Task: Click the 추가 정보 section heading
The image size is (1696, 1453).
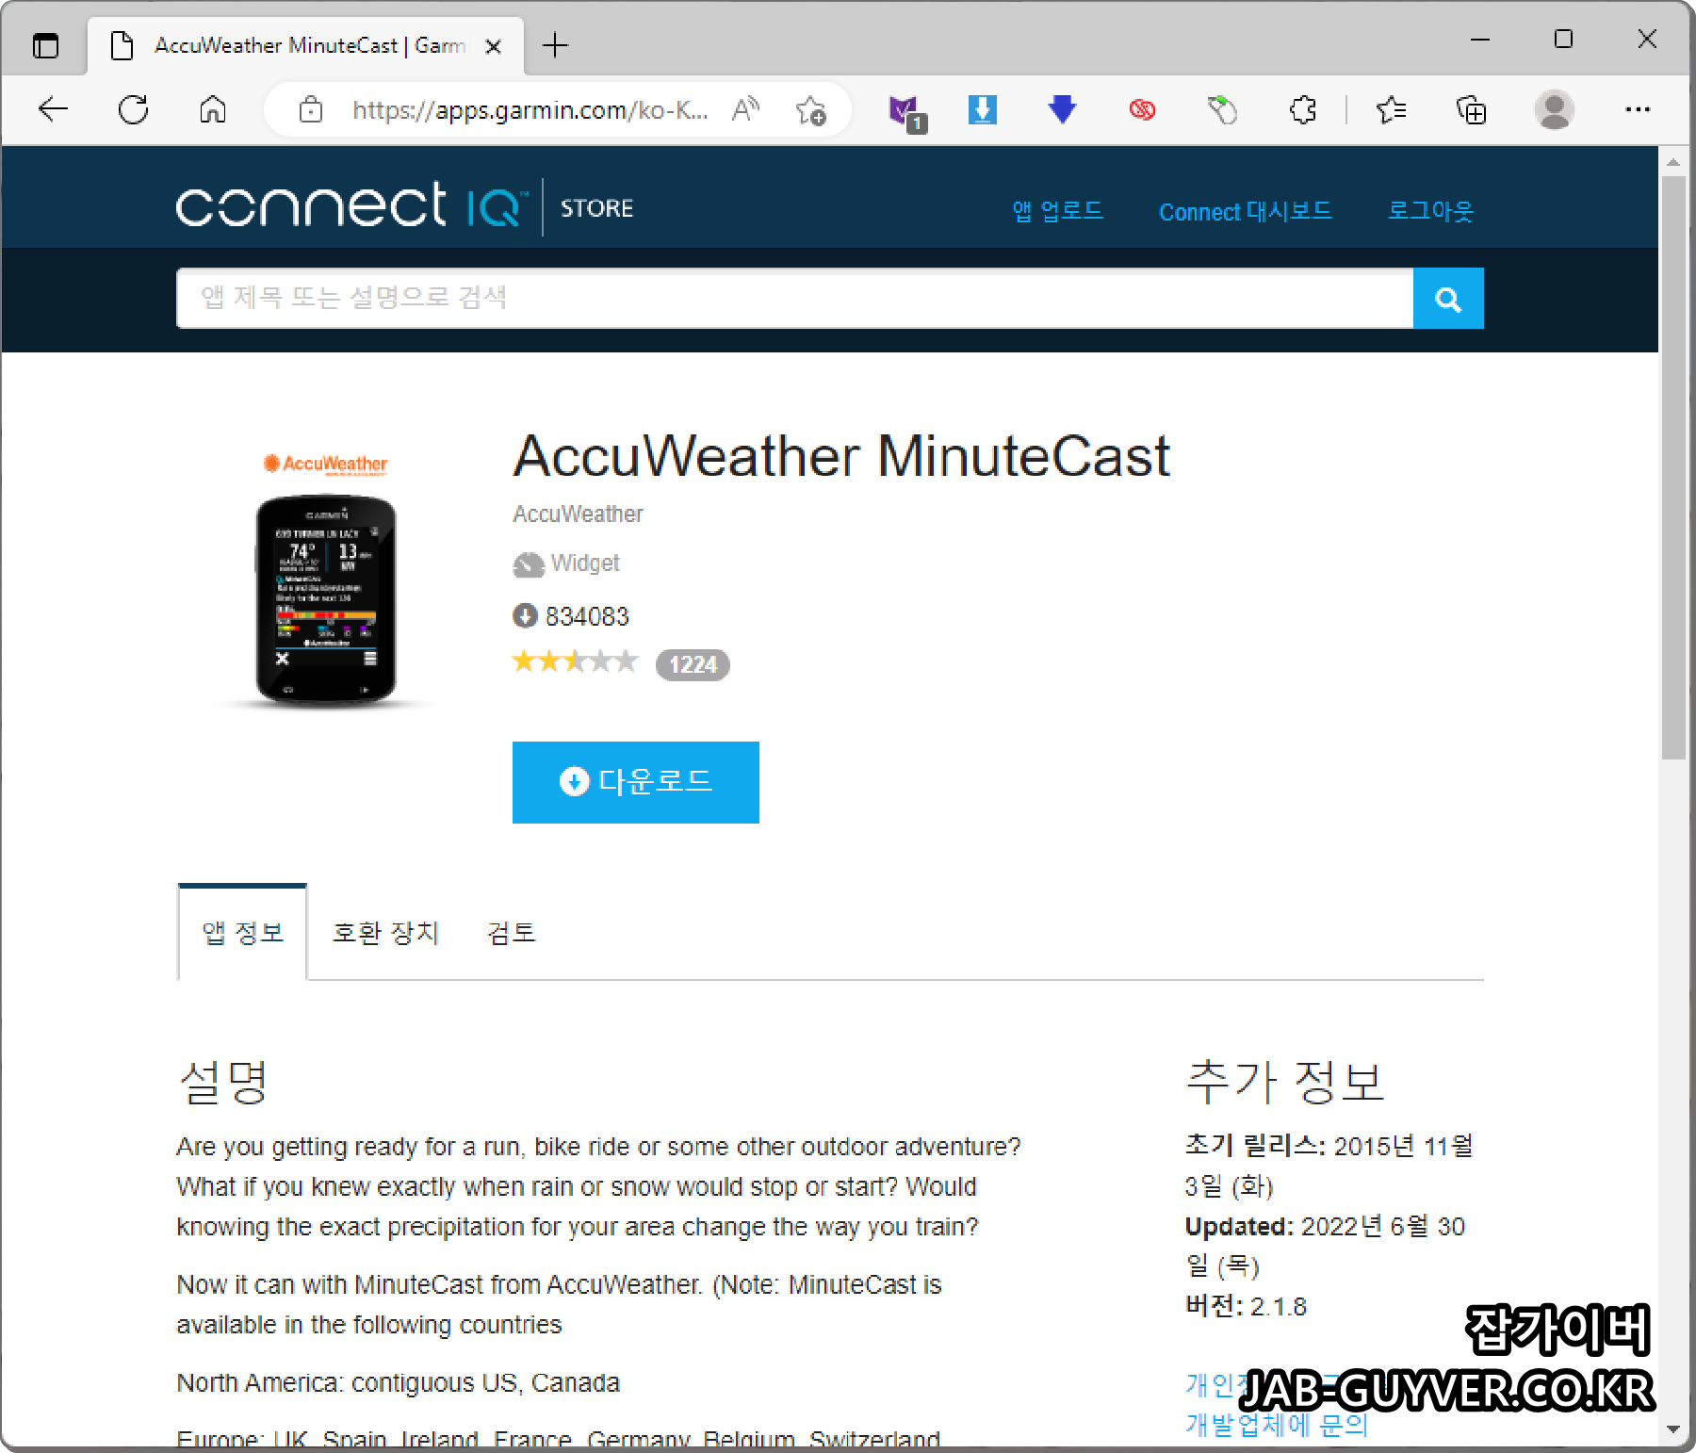Action: point(1284,1082)
